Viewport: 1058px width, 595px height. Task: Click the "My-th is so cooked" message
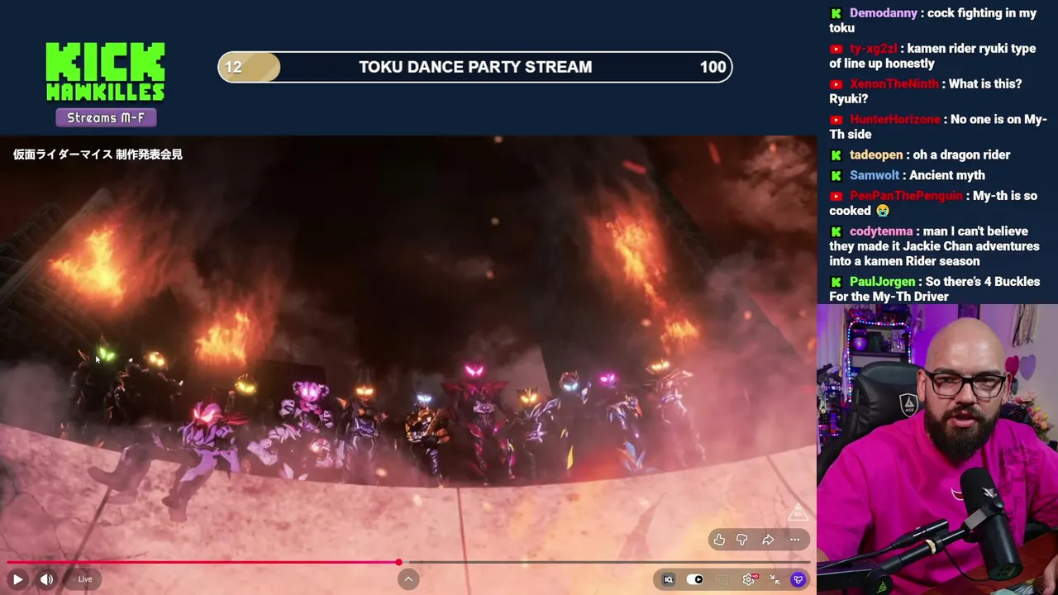pyautogui.click(x=934, y=203)
